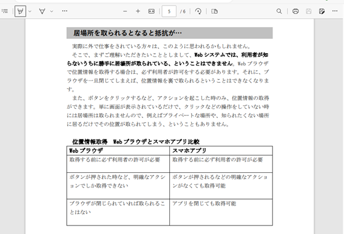Expand draw tool options dropdown

point(52,11)
